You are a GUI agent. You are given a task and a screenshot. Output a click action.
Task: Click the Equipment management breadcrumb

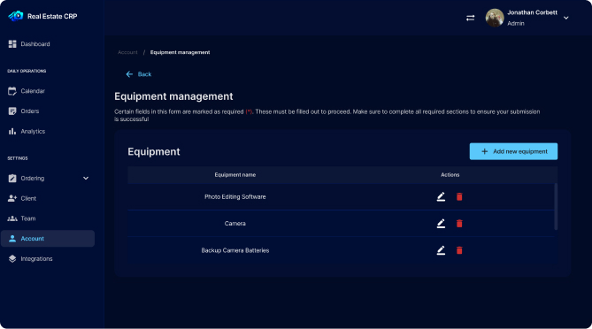[x=181, y=52]
